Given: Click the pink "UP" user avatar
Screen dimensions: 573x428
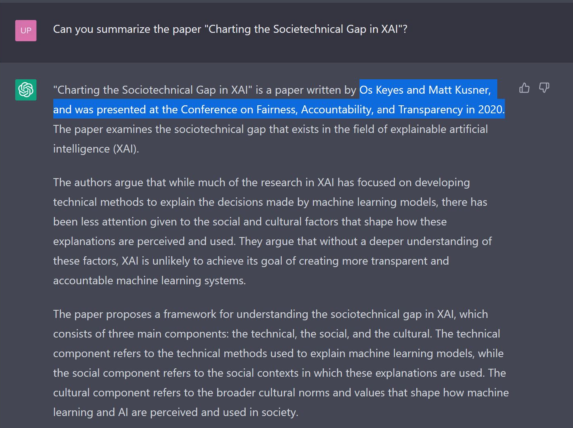Looking at the screenshot, I should click(26, 30).
